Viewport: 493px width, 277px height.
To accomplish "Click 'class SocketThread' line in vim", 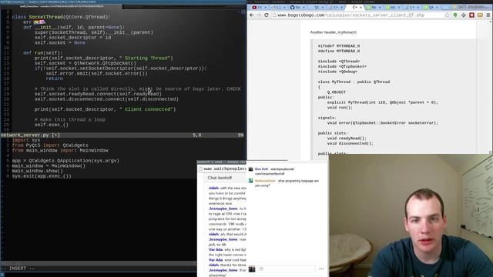I will tap(62, 17).
